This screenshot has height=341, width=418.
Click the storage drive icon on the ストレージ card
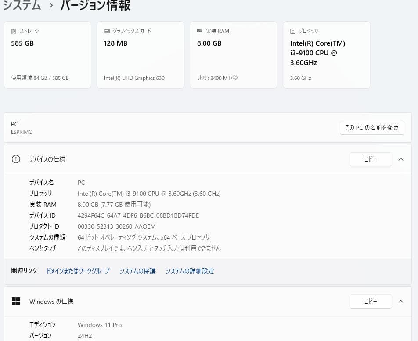14,31
